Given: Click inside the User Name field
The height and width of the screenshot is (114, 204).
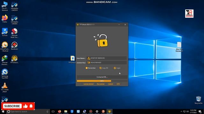Looking at the screenshot, I should 106,58.
